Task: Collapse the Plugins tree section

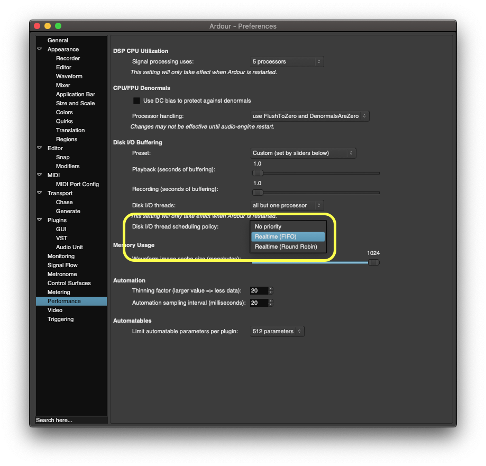Action: click(x=40, y=220)
